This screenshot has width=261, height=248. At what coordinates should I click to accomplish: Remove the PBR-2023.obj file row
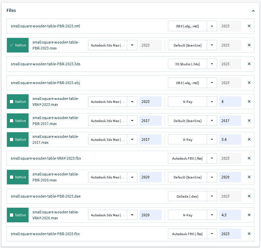point(249,83)
